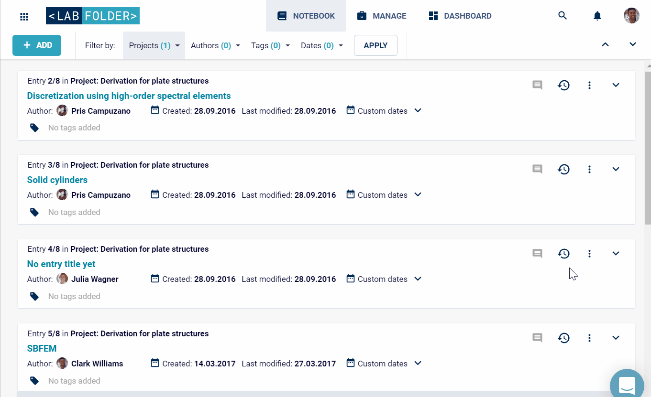Open the SBFEM entry title

(42, 348)
